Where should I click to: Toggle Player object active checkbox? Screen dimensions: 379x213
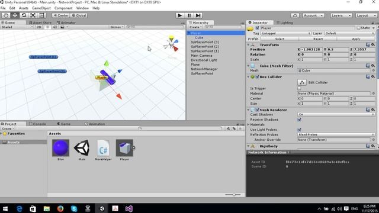(257, 28)
